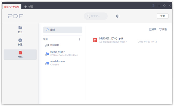Open the settings gear icon
The height and width of the screenshot is (106, 174).
click(118, 16)
